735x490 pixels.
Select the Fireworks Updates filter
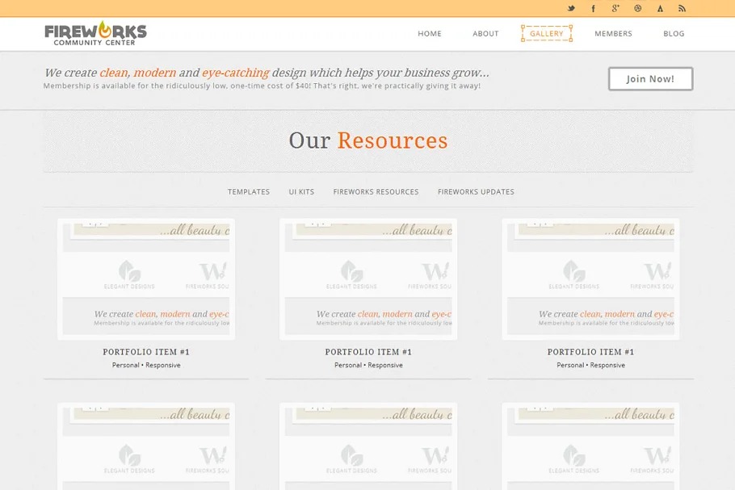476,192
